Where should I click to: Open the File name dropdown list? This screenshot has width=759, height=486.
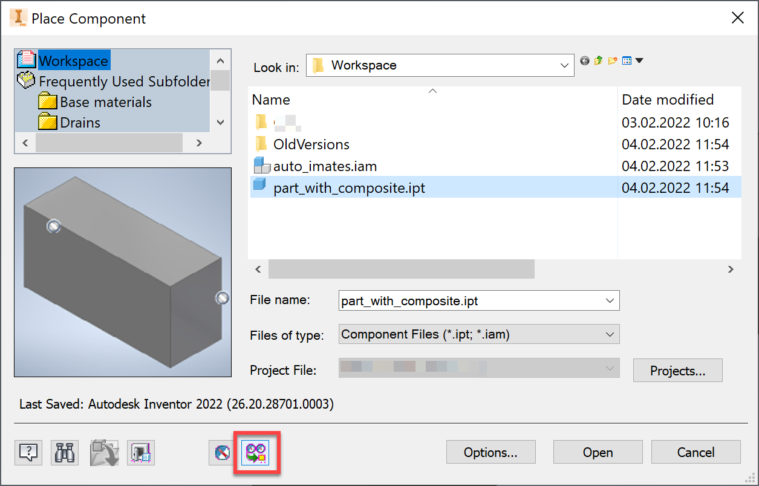(x=610, y=300)
